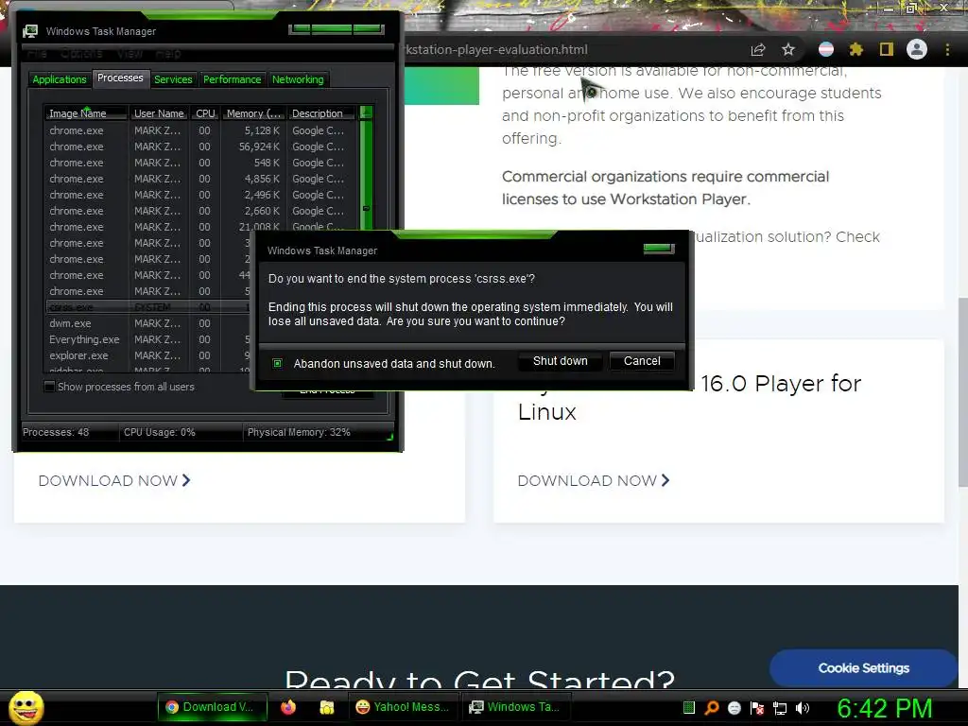Bookmark page with the star icon
Image resolution: width=968 pixels, height=726 pixels.
(x=788, y=50)
